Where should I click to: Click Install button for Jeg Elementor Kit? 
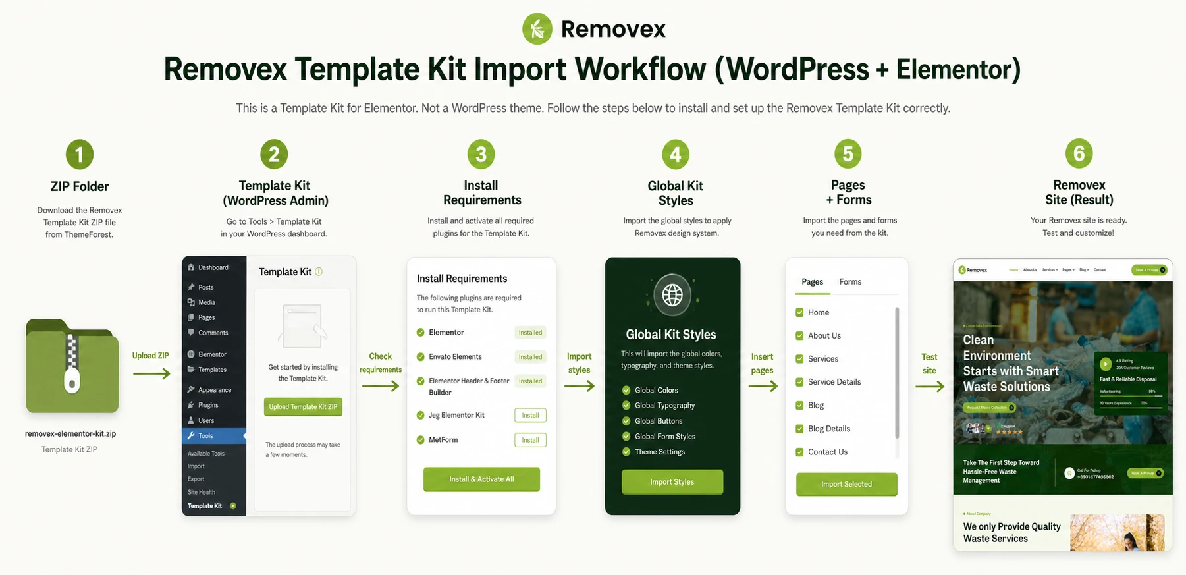click(x=530, y=416)
